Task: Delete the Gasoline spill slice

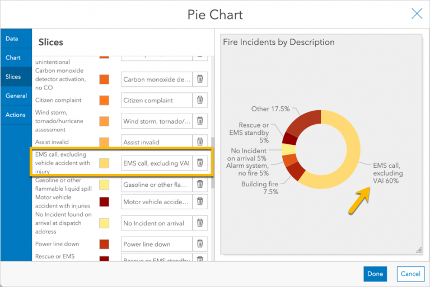Action: (x=200, y=185)
